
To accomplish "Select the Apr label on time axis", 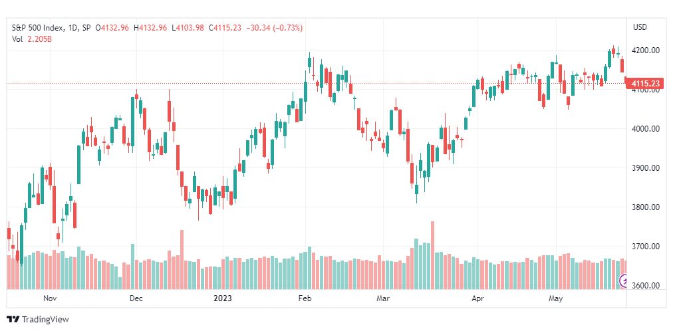I will click(476, 298).
